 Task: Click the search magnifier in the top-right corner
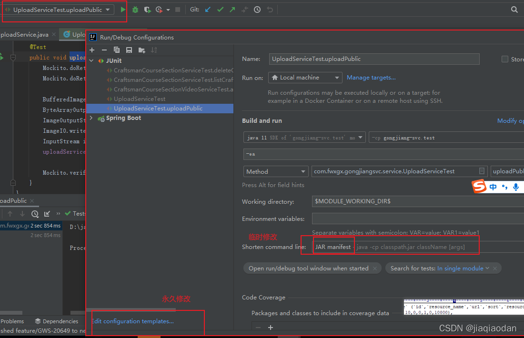514,9
